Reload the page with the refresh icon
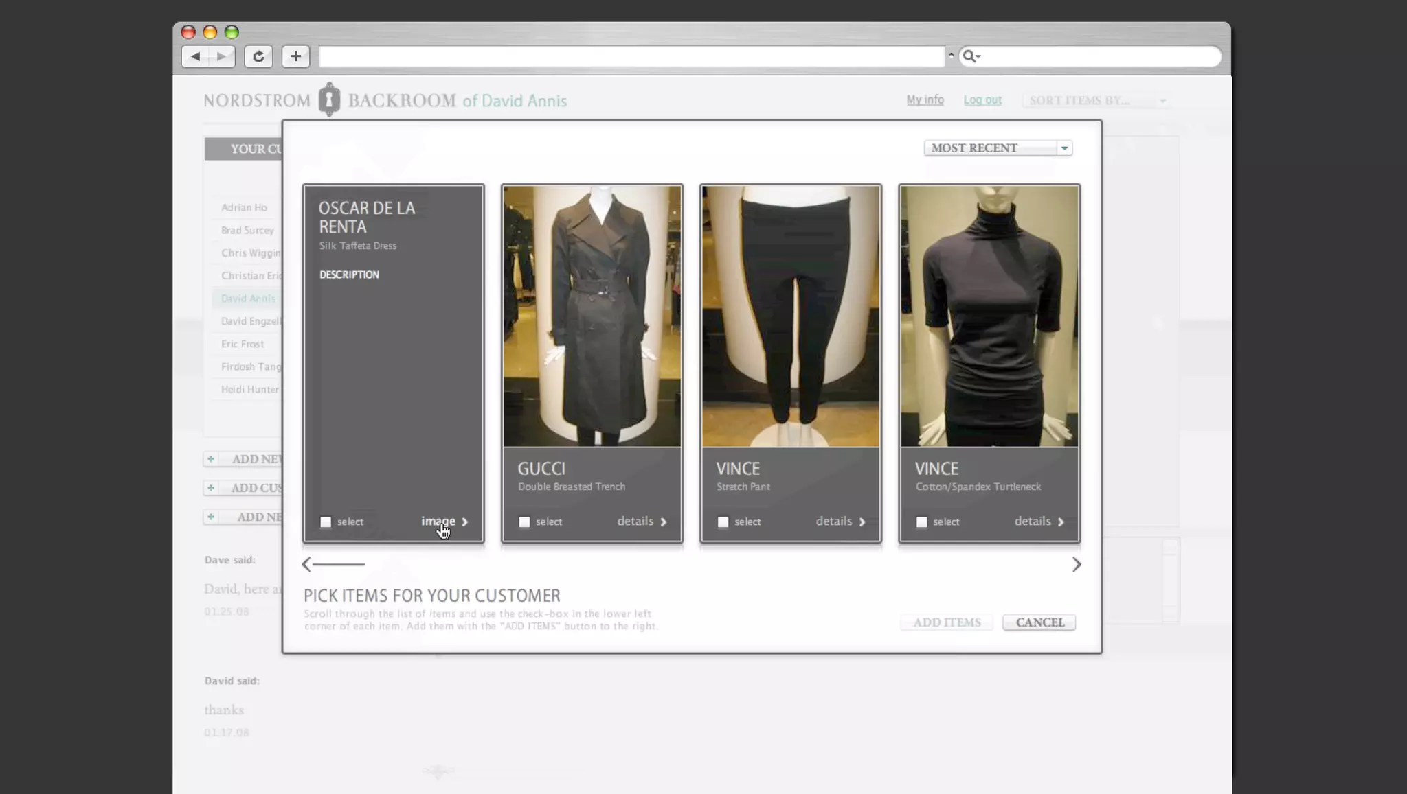 258,56
